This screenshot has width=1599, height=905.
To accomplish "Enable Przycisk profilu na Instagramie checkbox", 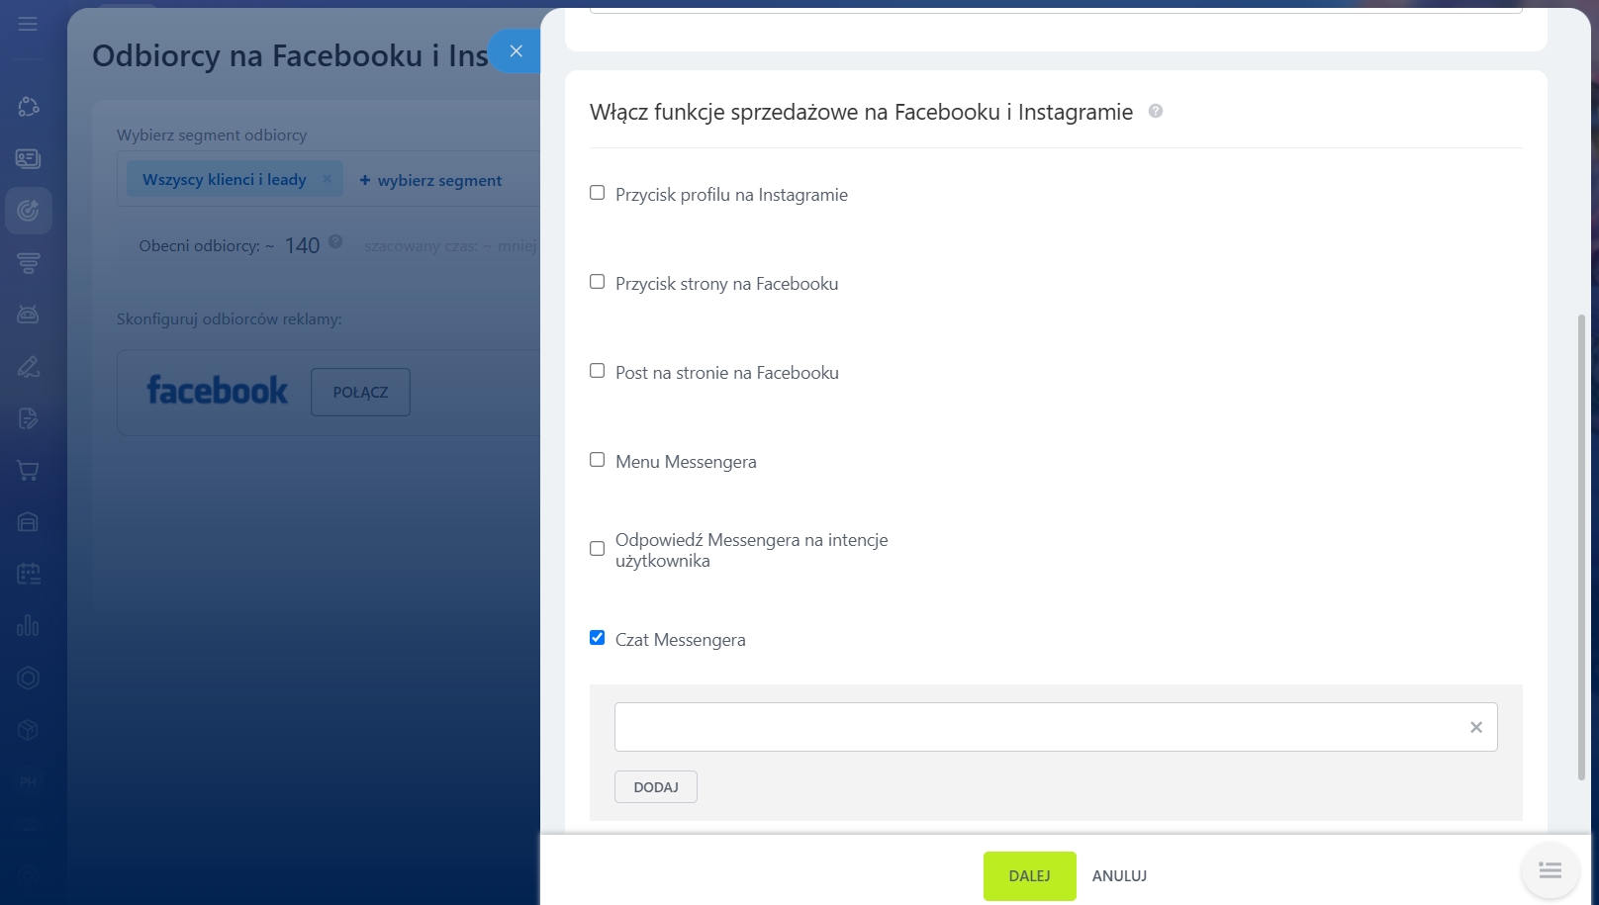I will coord(598,193).
